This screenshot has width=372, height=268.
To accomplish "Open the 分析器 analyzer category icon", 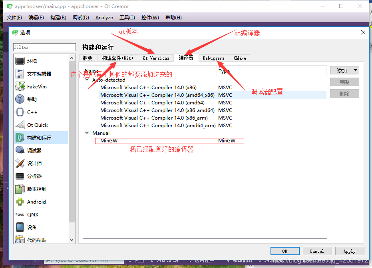I will tap(20, 176).
